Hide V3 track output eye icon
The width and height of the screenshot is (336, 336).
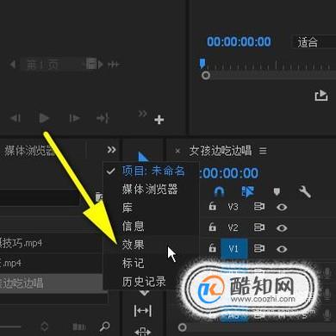pos(282,207)
